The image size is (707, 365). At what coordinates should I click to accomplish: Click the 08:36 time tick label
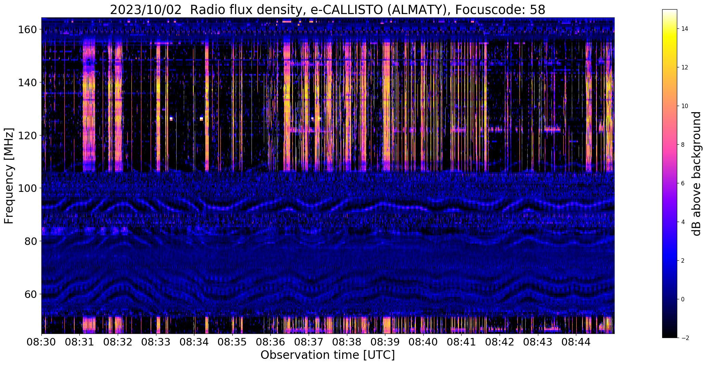271,342
